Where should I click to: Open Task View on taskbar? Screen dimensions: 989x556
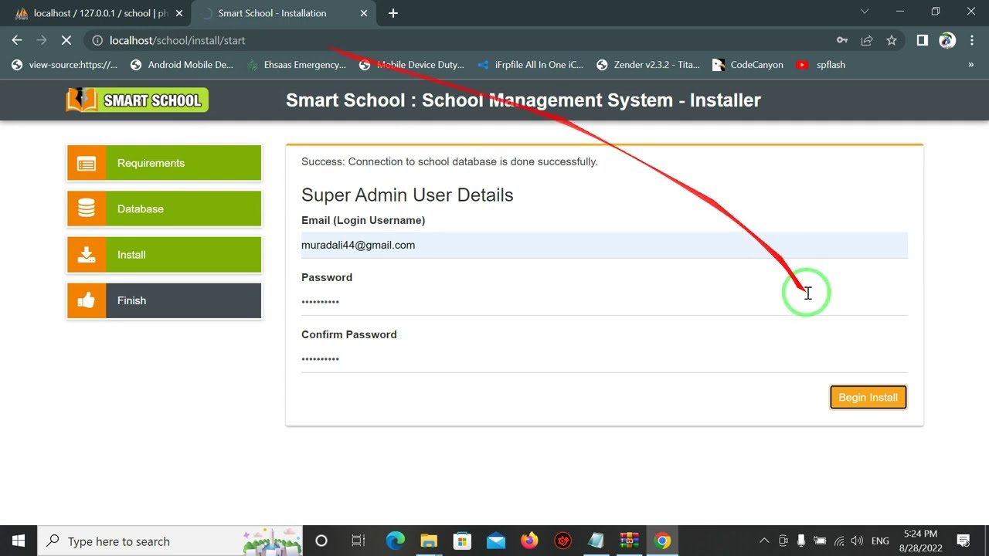pos(359,541)
